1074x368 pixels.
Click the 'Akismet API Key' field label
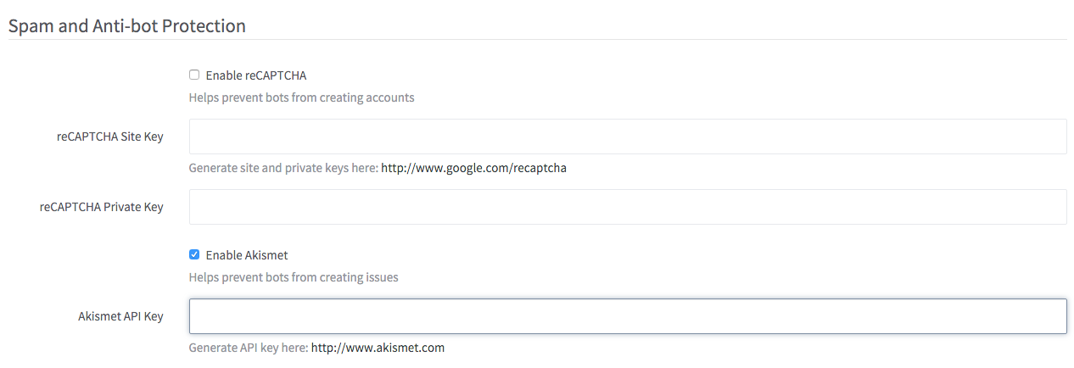pyautogui.click(x=120, y=316)
